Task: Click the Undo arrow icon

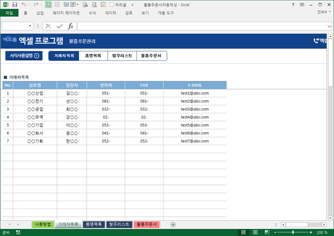Action: (x=24, y=4)
